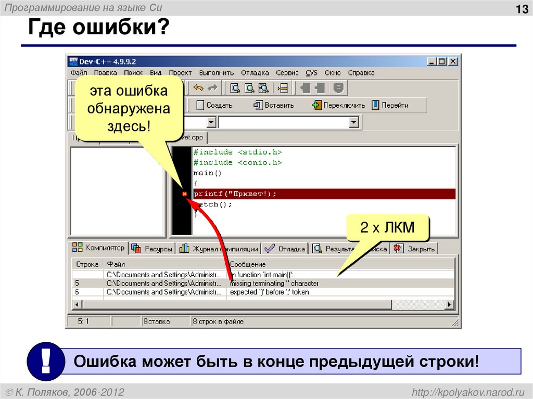Click the Undo arrow icon
The width and height of the screenshot is (533, 399).
pos(198,88)
